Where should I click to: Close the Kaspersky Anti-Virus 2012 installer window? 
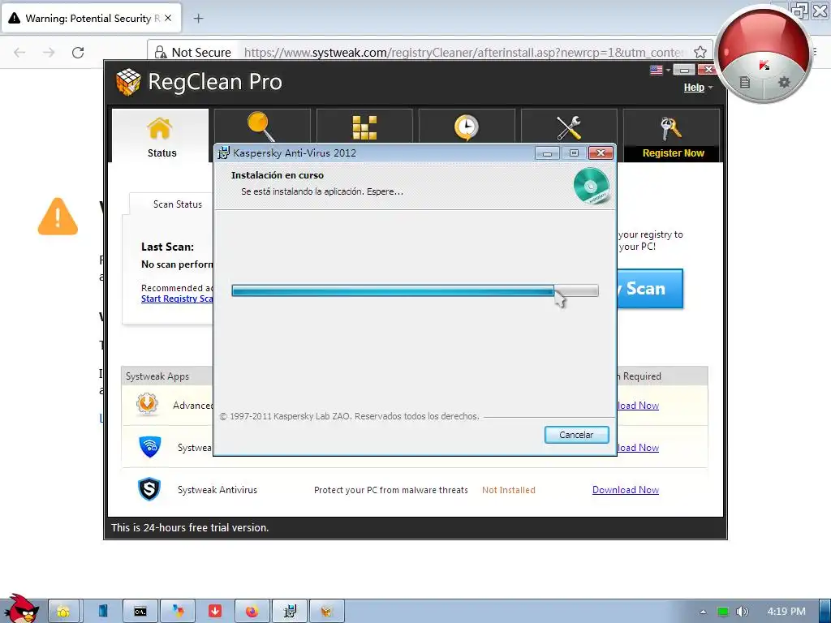pos(601,153)
